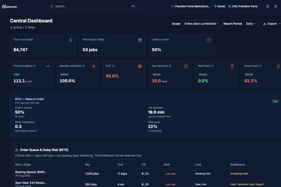Click the Export button

(x=271, y=24)
